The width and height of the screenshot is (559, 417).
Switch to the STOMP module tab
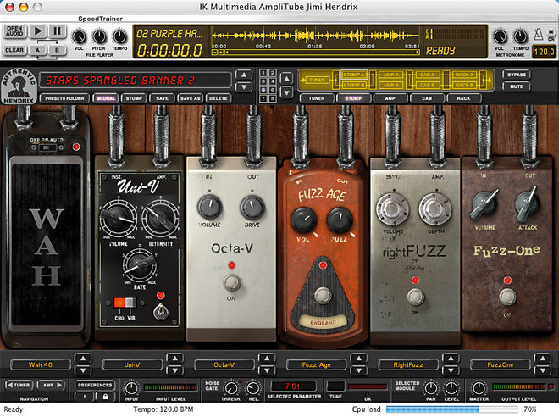(353, 98)
